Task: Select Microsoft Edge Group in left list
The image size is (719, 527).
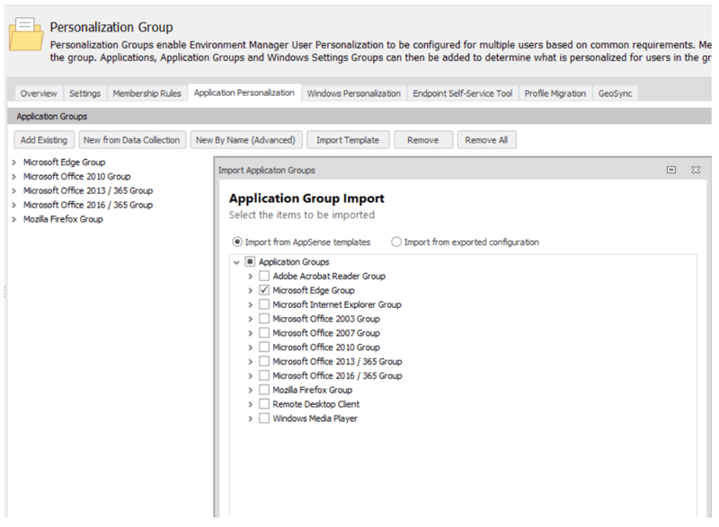Action: pyautogui.click(x=64, y=162)
